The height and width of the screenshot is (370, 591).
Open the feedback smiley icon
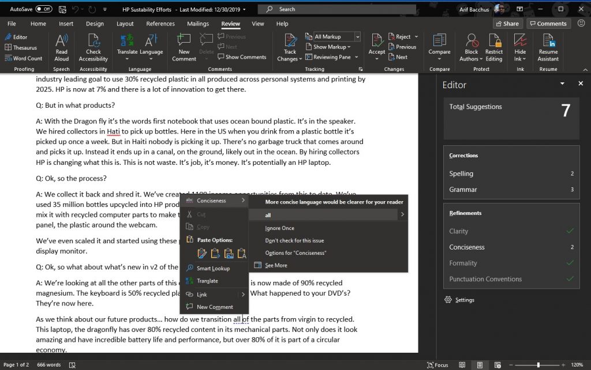click(581, 23)
